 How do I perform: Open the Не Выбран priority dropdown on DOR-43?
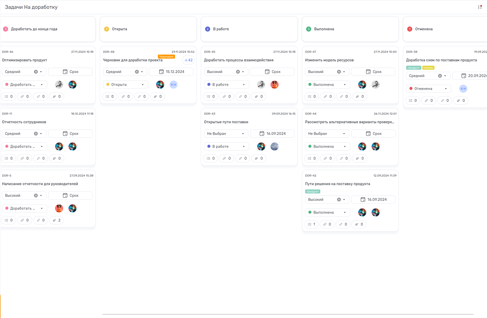[x=226, y=134]
